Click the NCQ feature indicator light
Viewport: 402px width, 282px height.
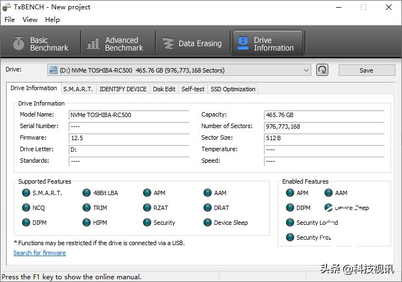coord(26,208)
